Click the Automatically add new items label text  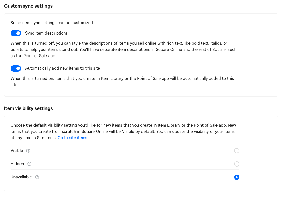pyautogui.click(x=63, y=68)
